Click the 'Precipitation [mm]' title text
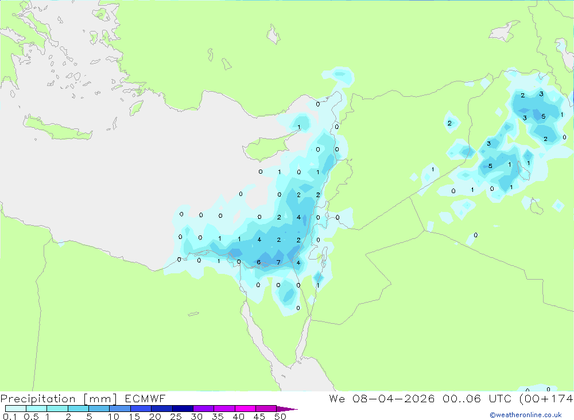This screenshot has height=420, width=574. tap(59, 399)
